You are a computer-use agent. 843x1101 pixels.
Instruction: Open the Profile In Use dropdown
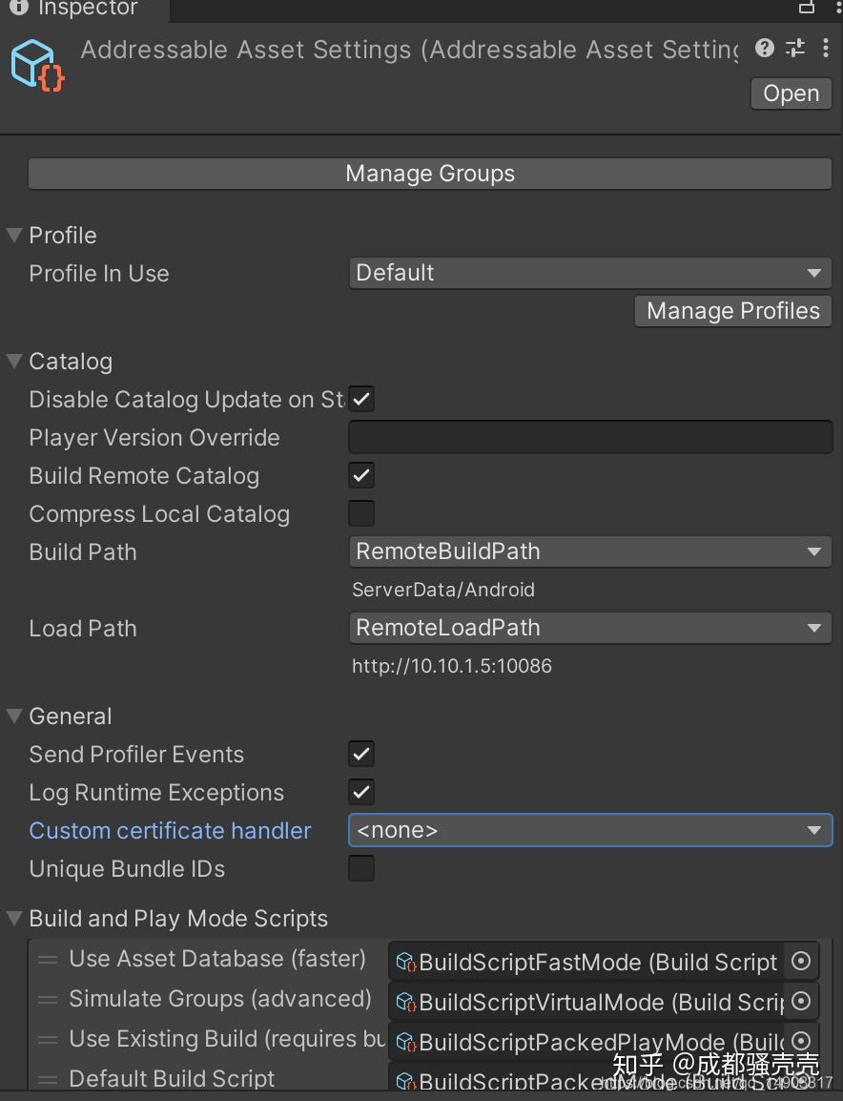[589, 273]
